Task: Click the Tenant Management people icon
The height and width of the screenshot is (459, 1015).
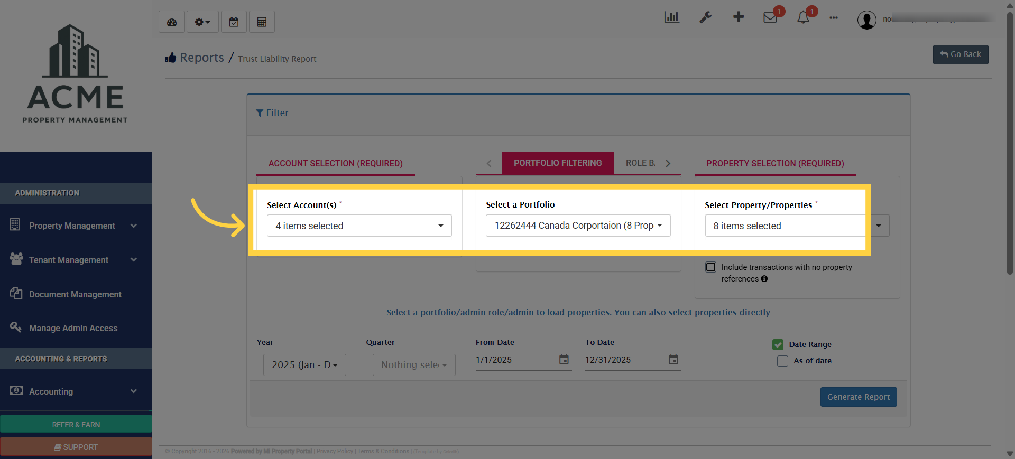Action: tap(16, 259)
